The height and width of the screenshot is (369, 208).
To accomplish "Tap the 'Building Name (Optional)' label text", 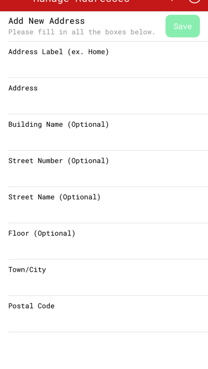I will (x=59, y=124).
